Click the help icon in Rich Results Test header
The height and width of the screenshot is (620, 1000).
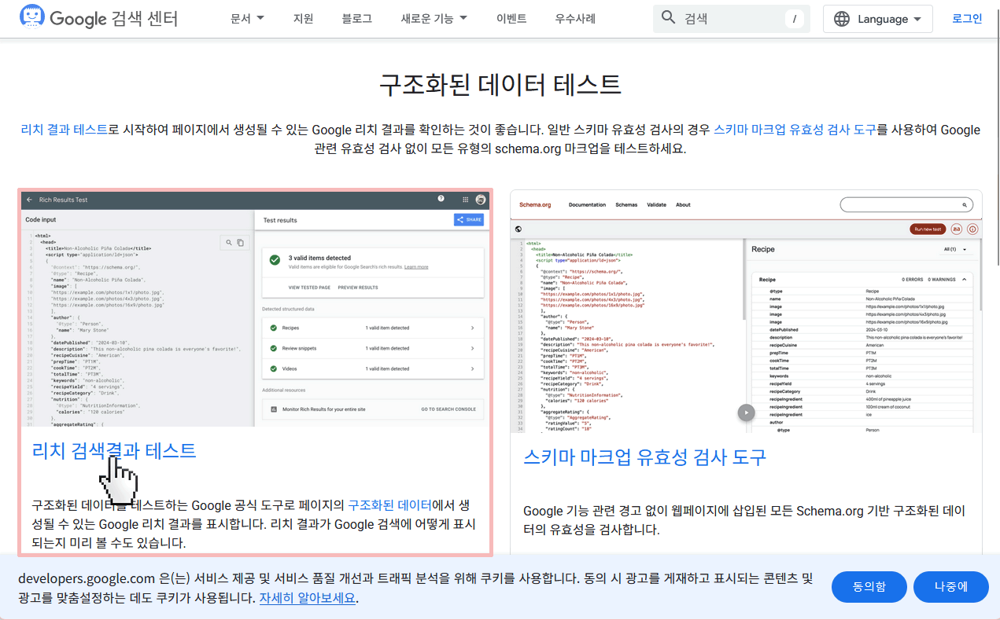point(441,199)
